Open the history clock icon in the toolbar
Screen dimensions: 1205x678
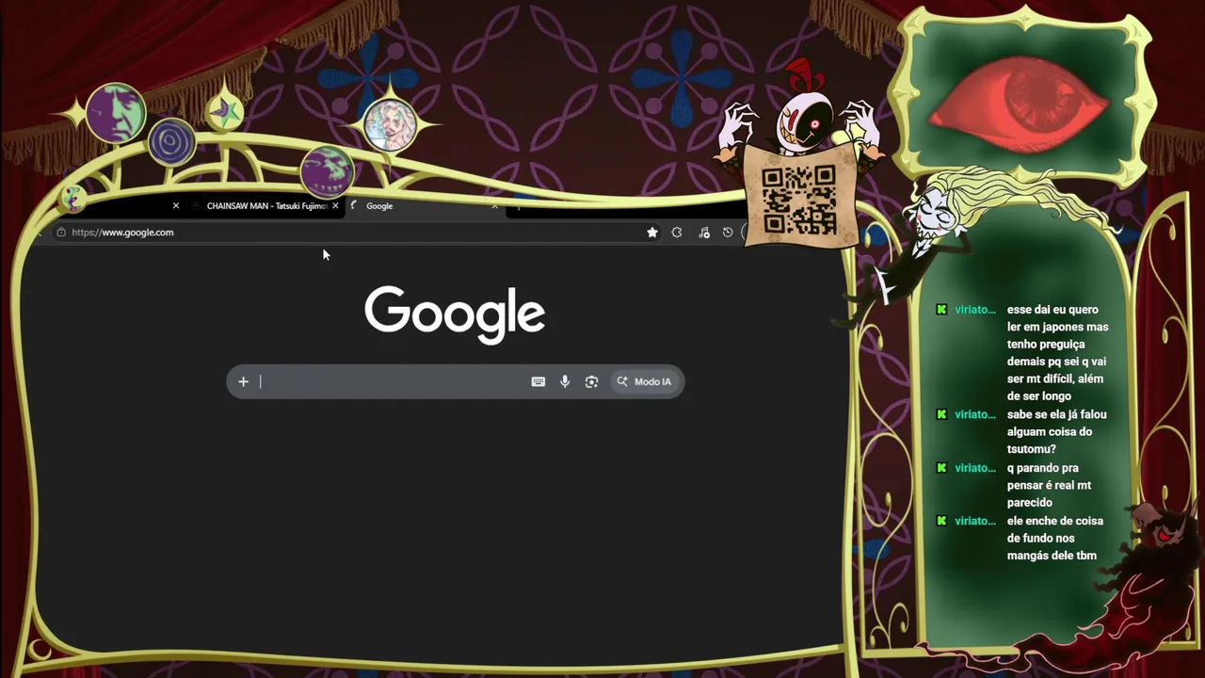(728, 233)
